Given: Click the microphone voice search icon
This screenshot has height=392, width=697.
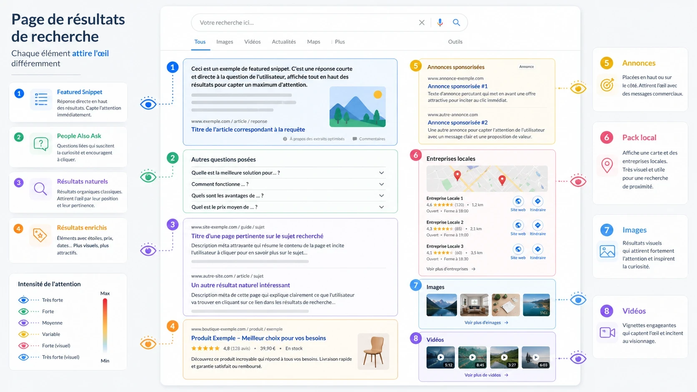Looking at the screenshot, I should 440,22.
